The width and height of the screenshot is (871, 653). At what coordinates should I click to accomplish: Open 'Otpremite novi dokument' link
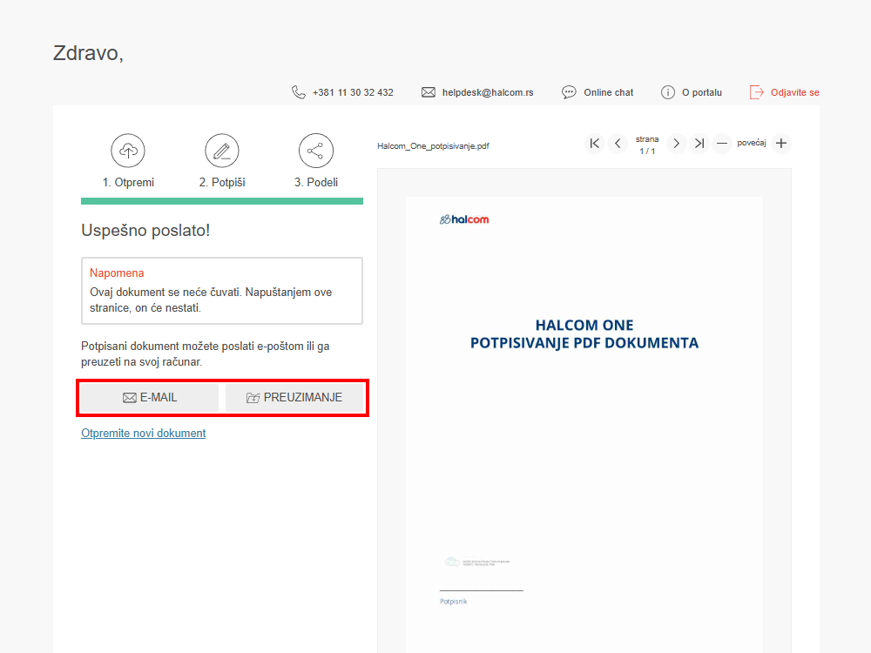(x=144, y=433)
